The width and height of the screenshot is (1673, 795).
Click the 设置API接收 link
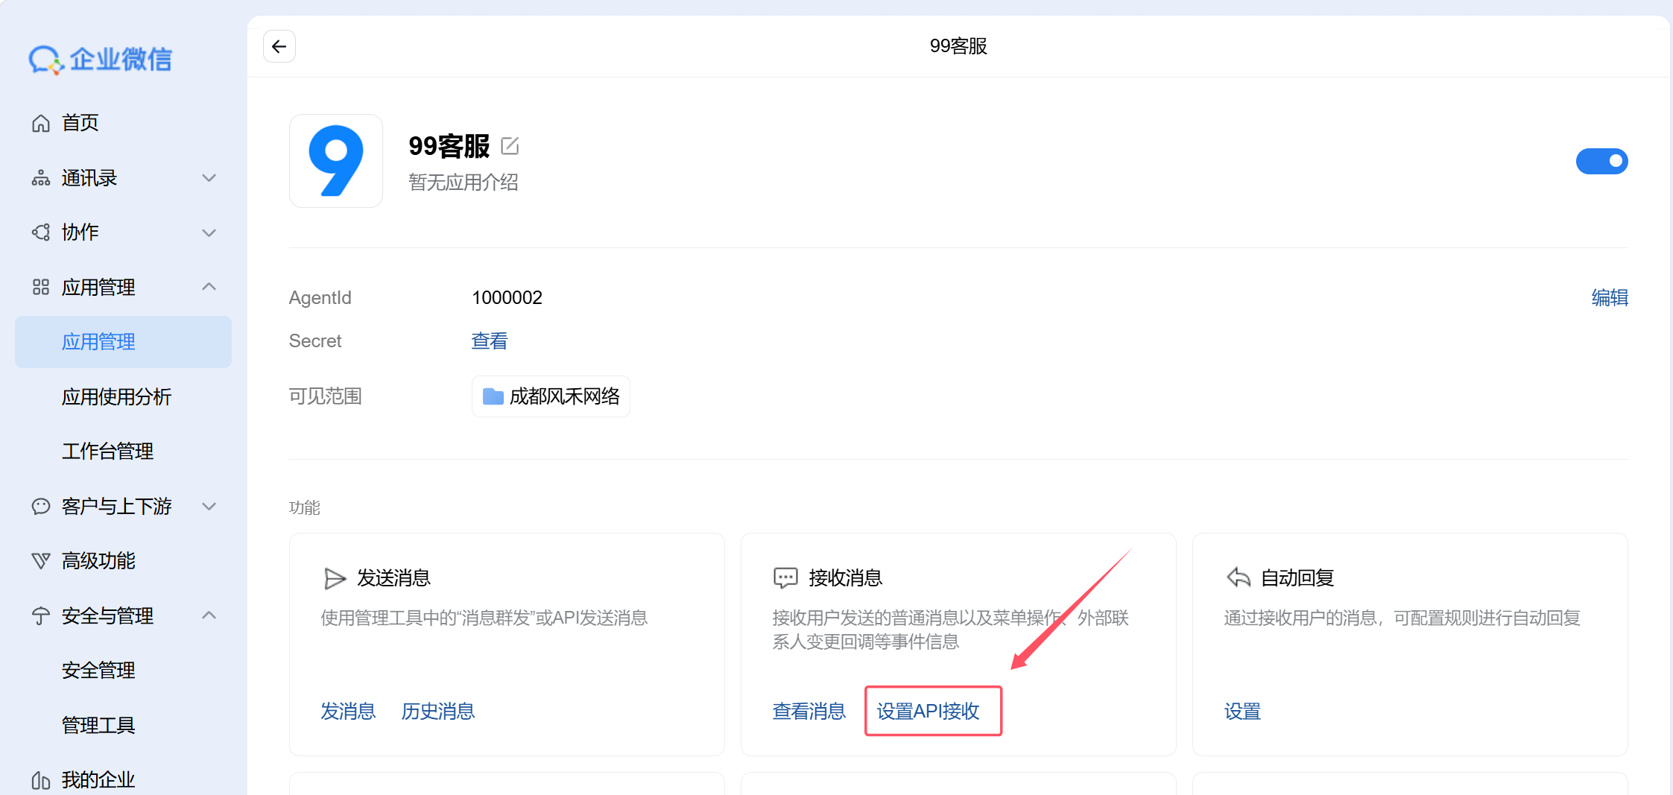[x=929, y=712]
